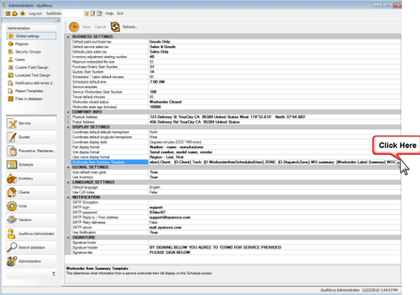Click the new quote pencil toolbar icon
The width and height of the screenshot is (420, 295).
[x=92, y=13]
